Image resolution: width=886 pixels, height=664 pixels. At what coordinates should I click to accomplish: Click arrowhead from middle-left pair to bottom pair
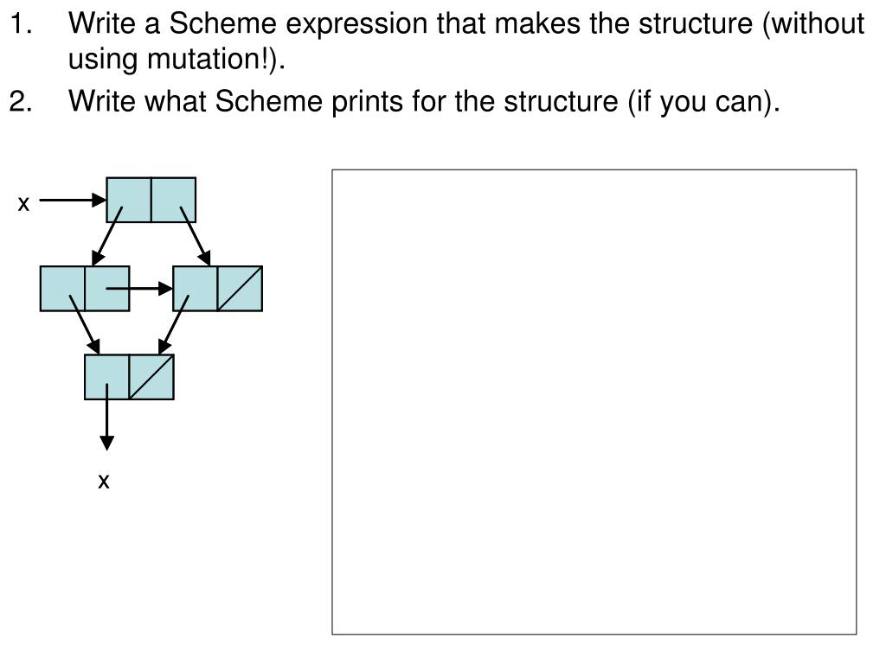click(93, 347)
